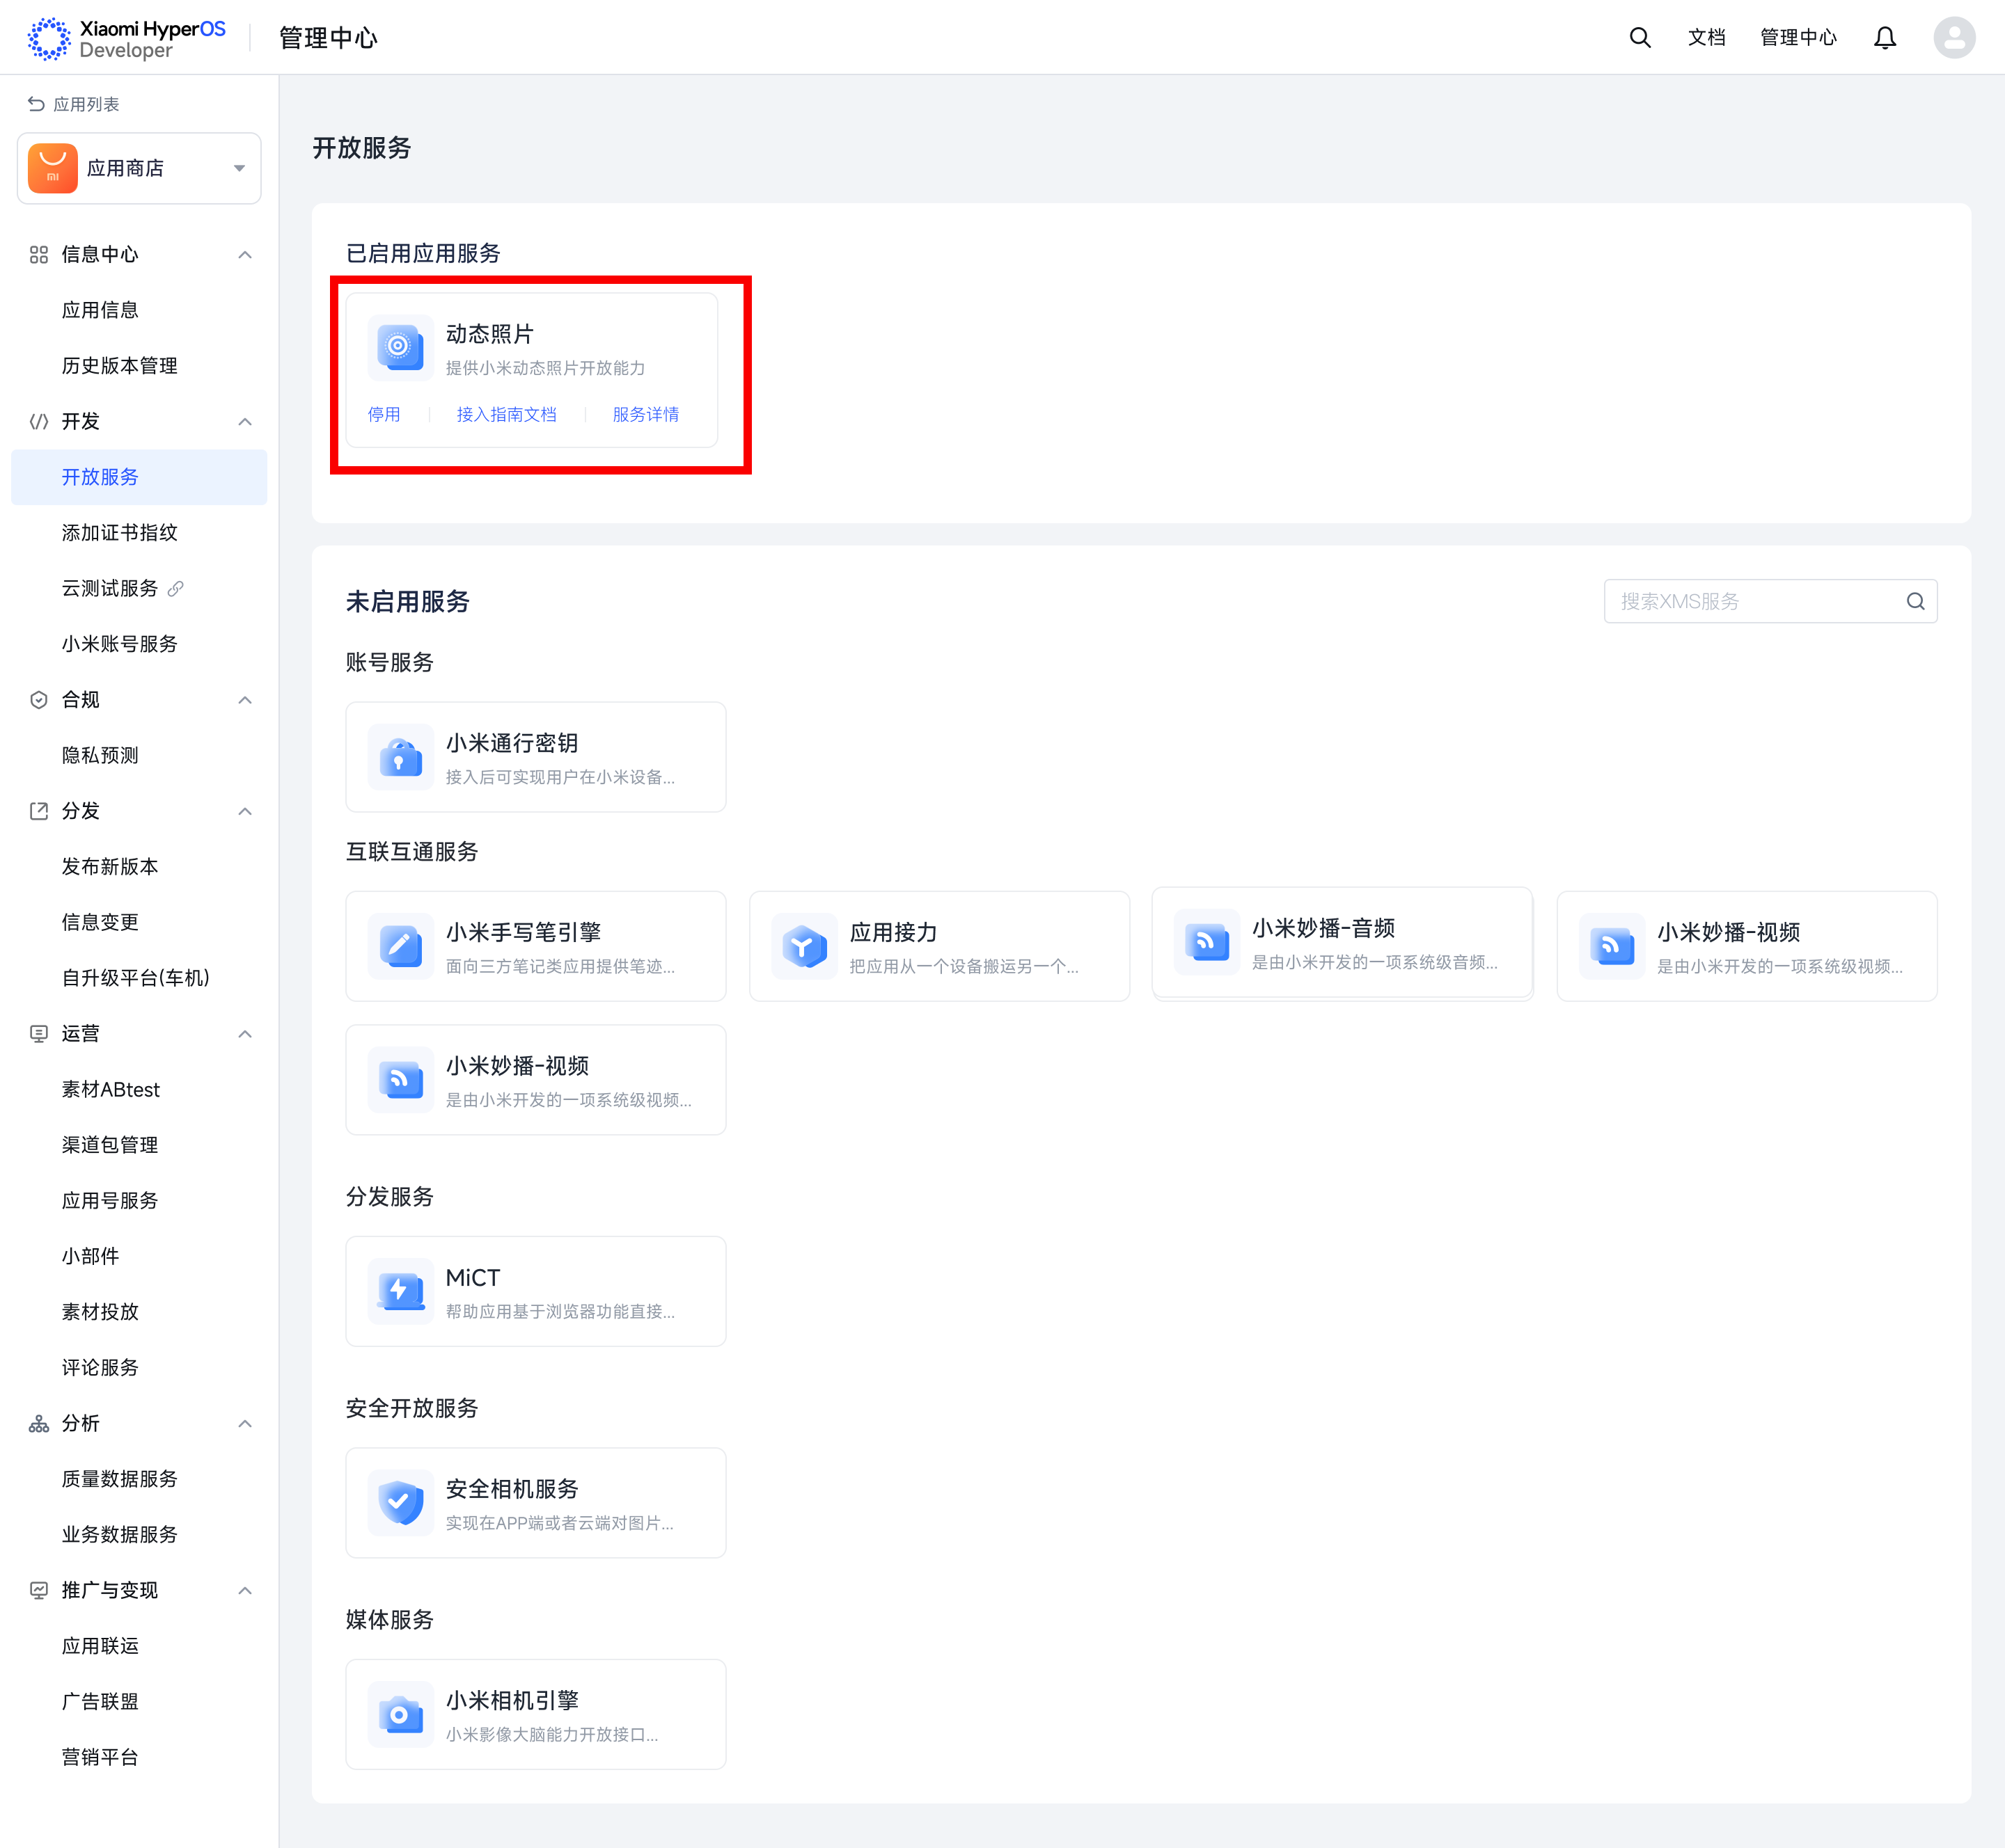Collapse the 运营 sidebar section
Viewport: 2005px width, 1848px height.
pyautogui.click(x=244, y=1034)
